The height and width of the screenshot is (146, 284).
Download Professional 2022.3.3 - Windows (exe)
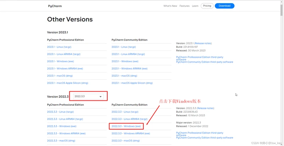62,126
